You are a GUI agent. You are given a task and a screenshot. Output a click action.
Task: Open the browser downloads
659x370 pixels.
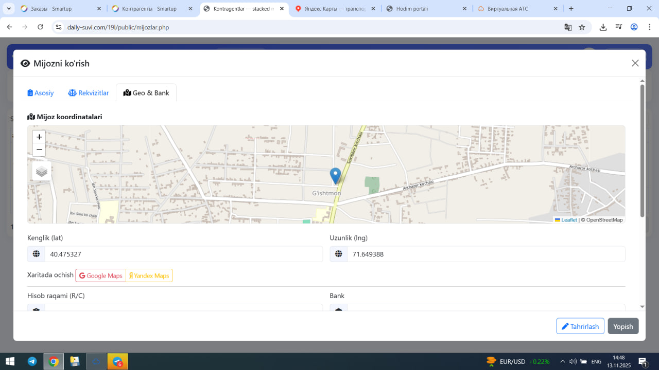[603, 27]
